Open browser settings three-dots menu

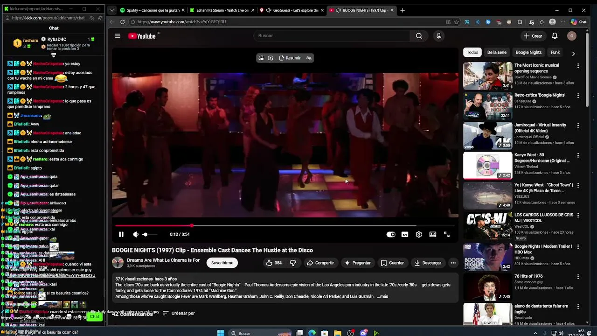pos(563,22)
